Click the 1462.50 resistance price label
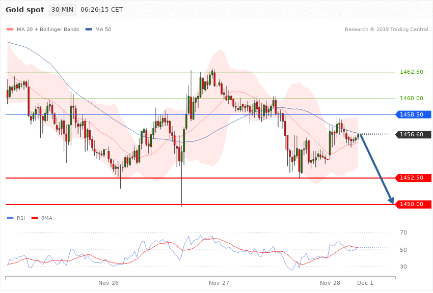Screen dimensions: 433x293 (x=412, y=72)
